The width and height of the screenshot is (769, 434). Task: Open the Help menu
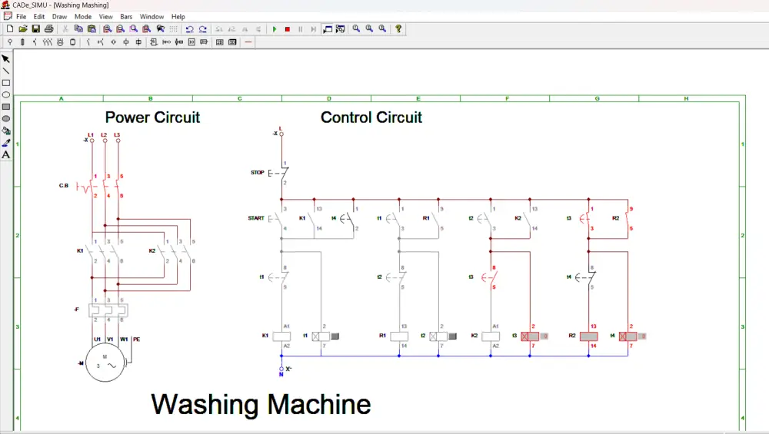click(x=178, y=16)
